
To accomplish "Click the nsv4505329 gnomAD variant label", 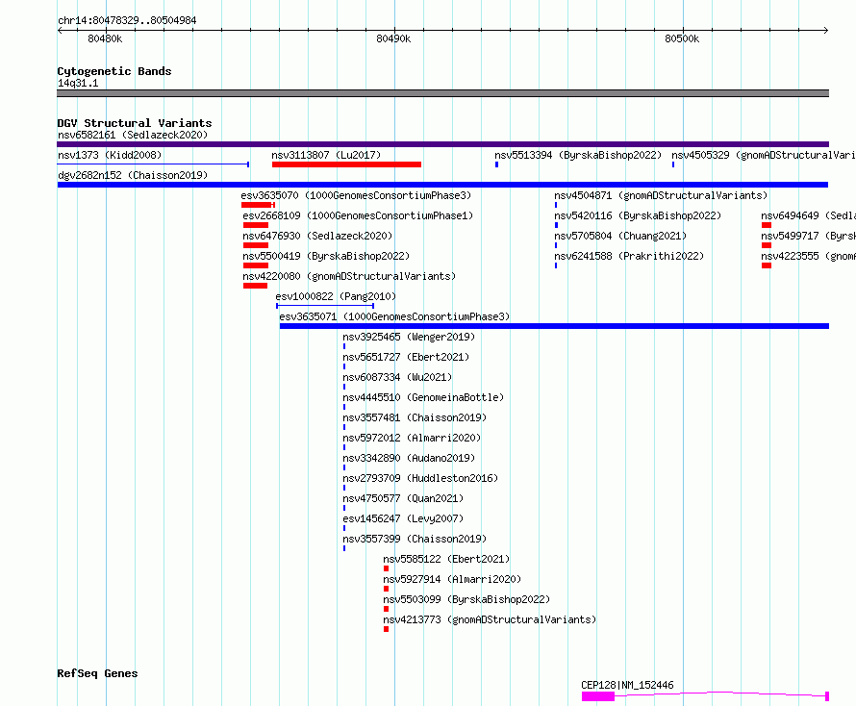I will (764, 155).
